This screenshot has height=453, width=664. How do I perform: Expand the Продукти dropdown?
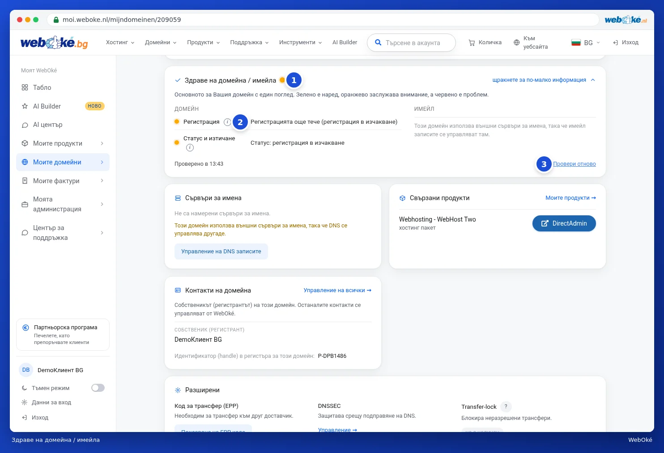point(204,42)
